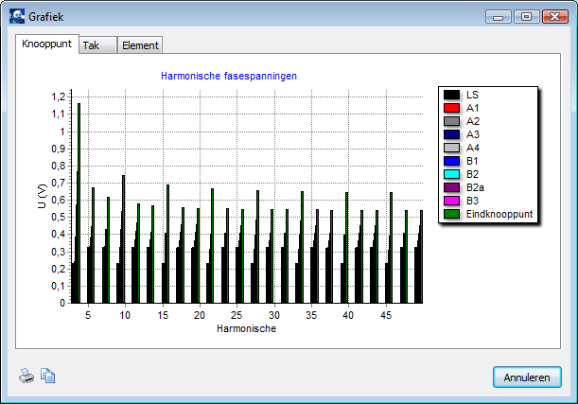Click the gray A2 legend swatch
The width and height of the screenshot is (578, 404).
click(x=452, y=122)
